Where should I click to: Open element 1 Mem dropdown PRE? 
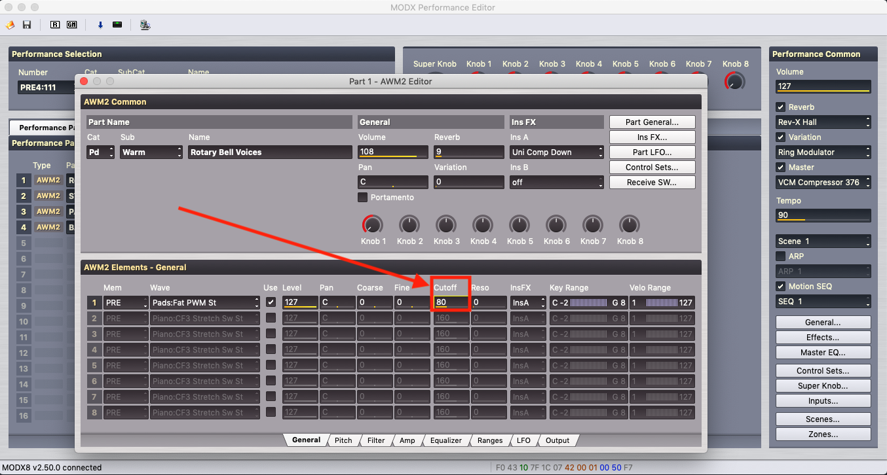point(126,302)
